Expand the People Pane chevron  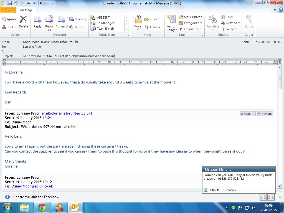click(x=280, y=197)
